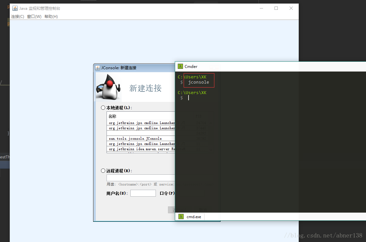This screenshot has width=366, height=242.
Task: Open the 帮助(H) menu
Action: (x=51, y=17)
